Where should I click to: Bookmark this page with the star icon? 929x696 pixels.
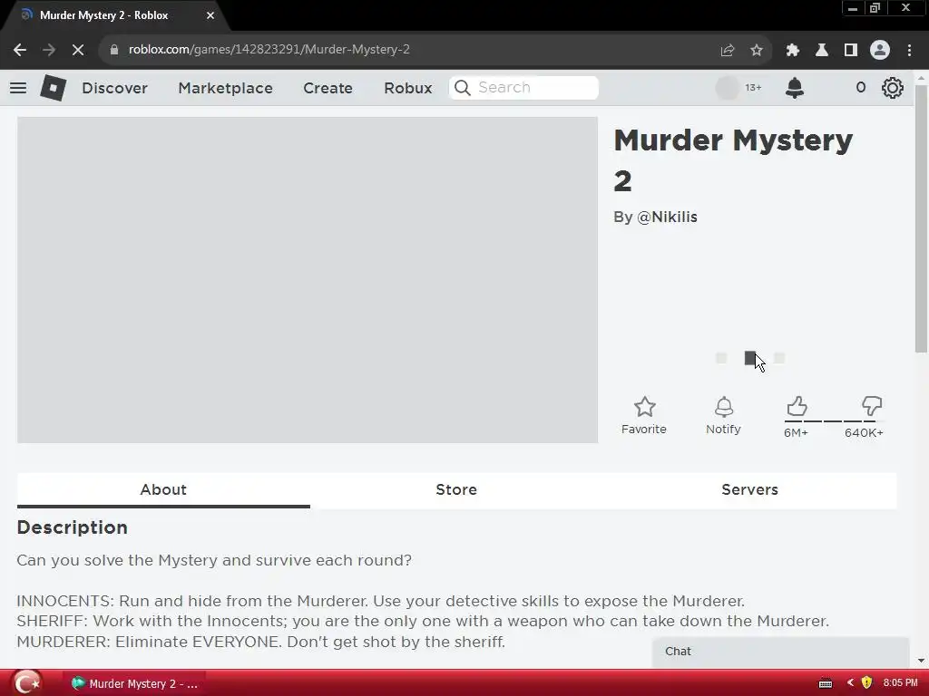click(757, 51)
